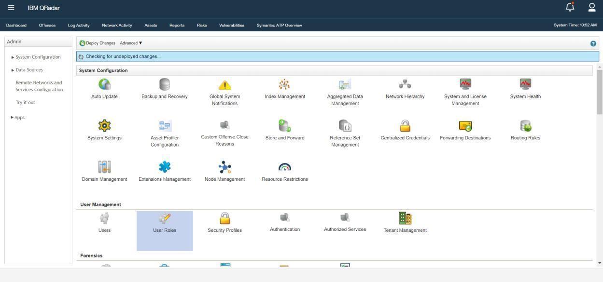The image size is (603, 282).
Task: Switch to the Log Activity tab
Action: (x=79, y=25)
